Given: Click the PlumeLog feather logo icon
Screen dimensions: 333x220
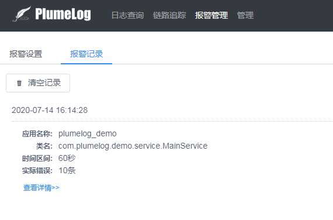Looking at the screenshot, I should coord(22,14).
